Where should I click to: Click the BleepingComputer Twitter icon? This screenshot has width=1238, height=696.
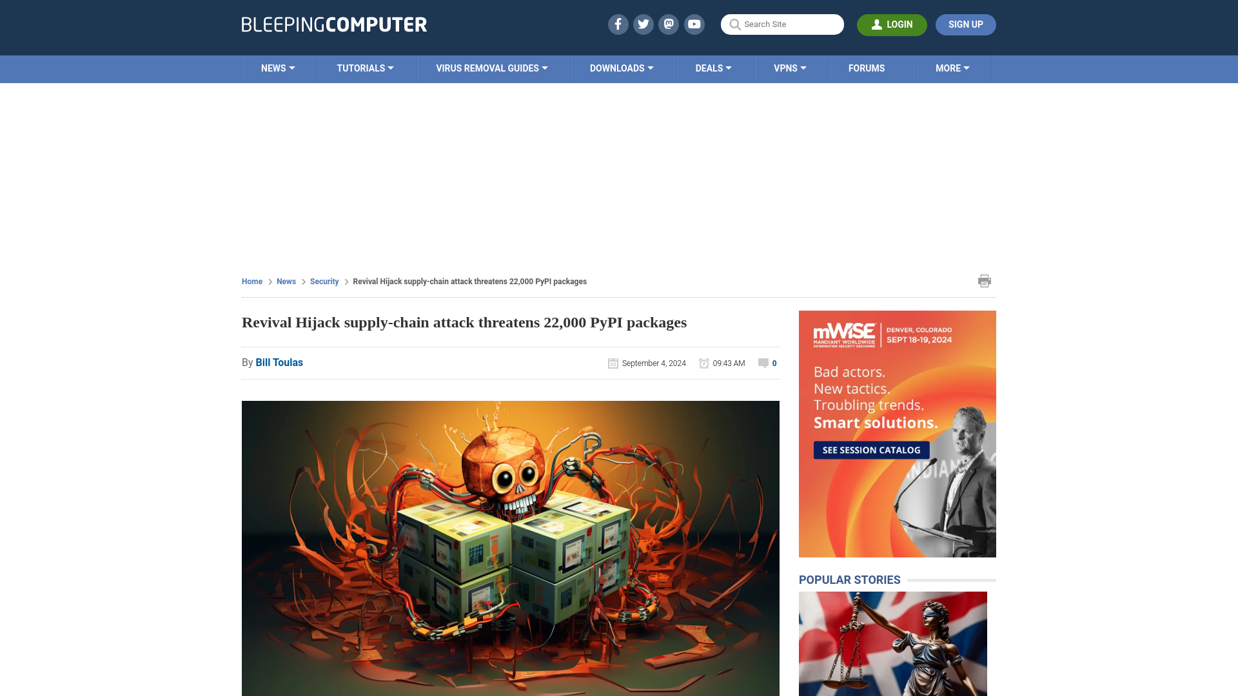pos(644,24)
